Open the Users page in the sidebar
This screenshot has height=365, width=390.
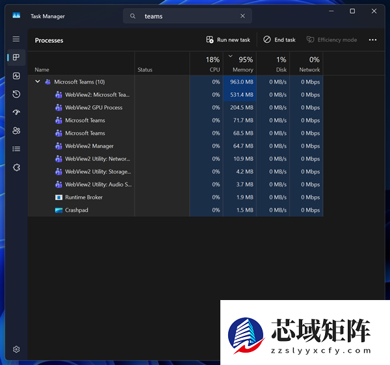click(16, 131)
